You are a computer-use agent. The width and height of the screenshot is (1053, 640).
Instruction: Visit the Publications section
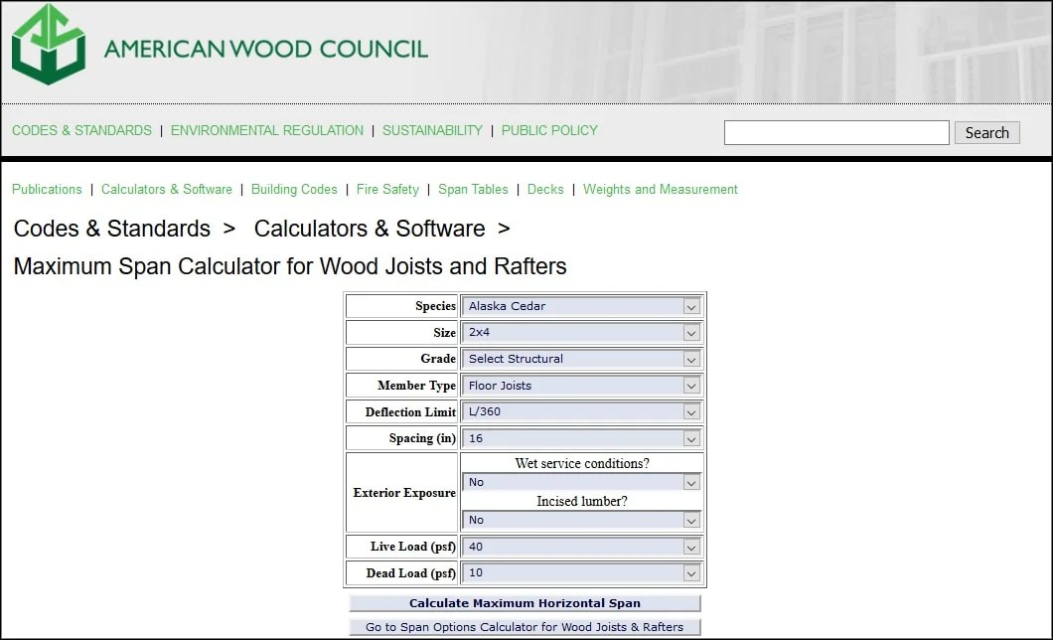tap(47, 189)
